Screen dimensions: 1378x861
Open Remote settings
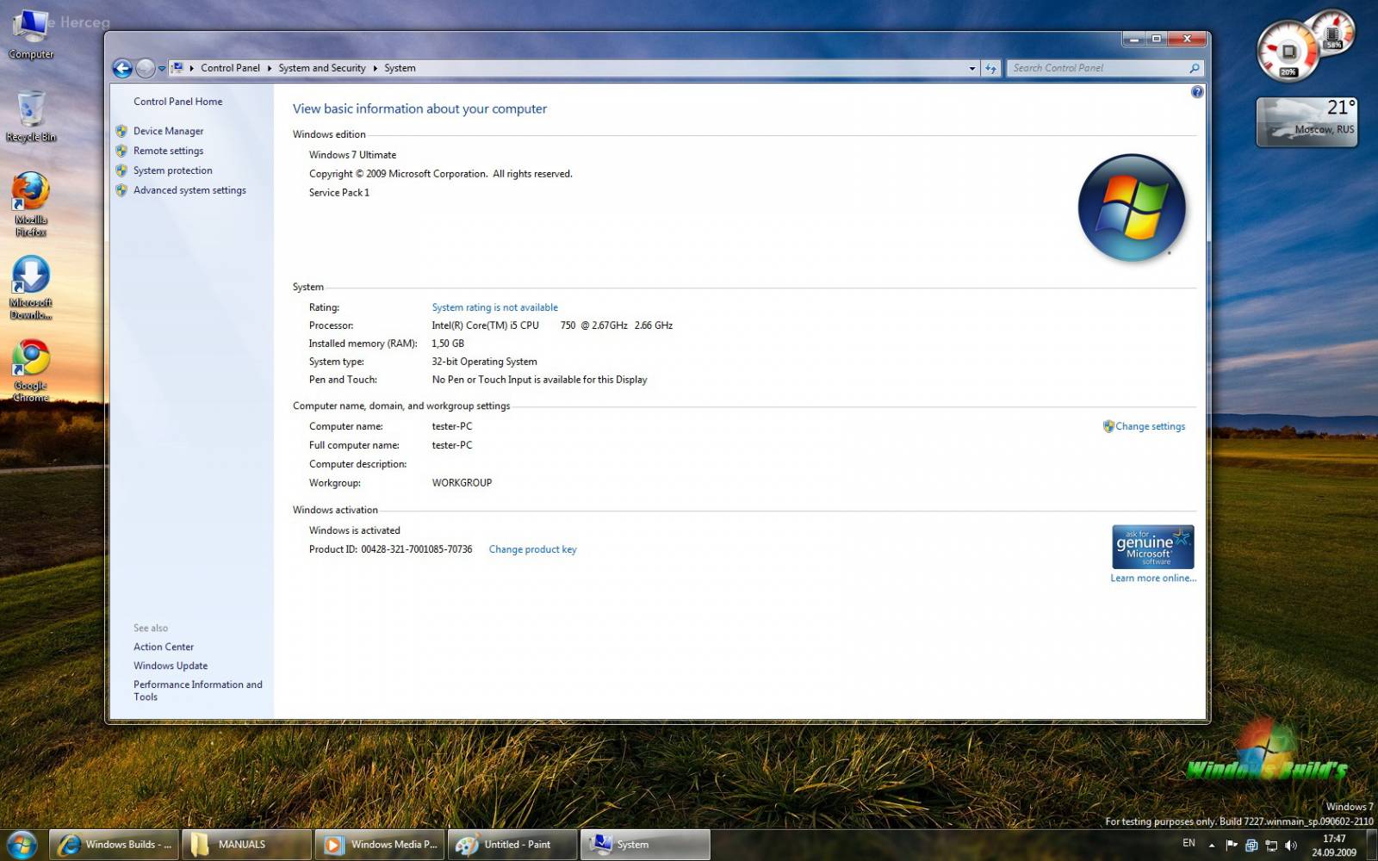[168, 151]
